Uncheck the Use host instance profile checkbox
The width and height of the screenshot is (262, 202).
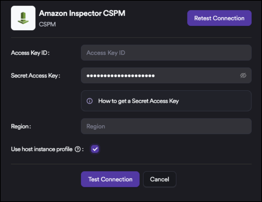[x=95, y=149]
